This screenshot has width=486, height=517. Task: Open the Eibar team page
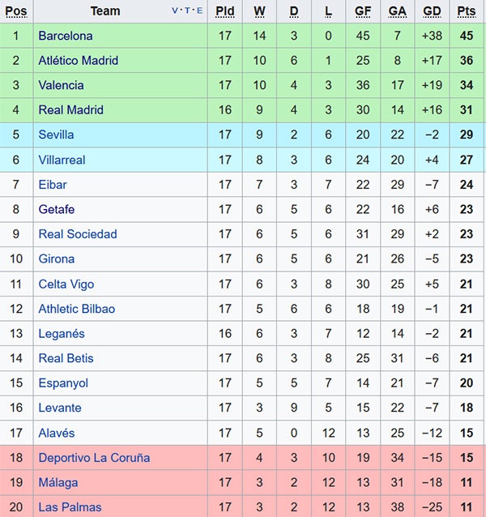pos(53,185)
